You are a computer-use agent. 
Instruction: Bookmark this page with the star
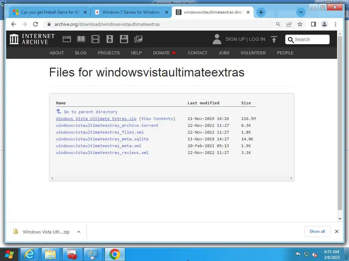click(x=300, y=24)
